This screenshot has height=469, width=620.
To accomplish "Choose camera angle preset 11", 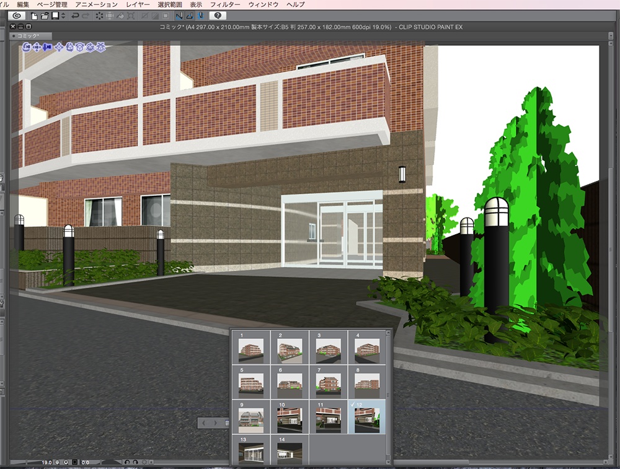I will pos(328,417).
